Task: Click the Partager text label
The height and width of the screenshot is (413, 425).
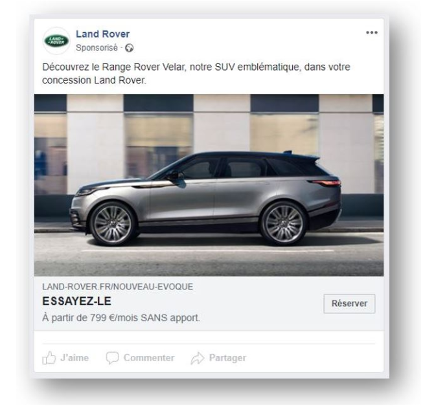Action: (227, 358)
